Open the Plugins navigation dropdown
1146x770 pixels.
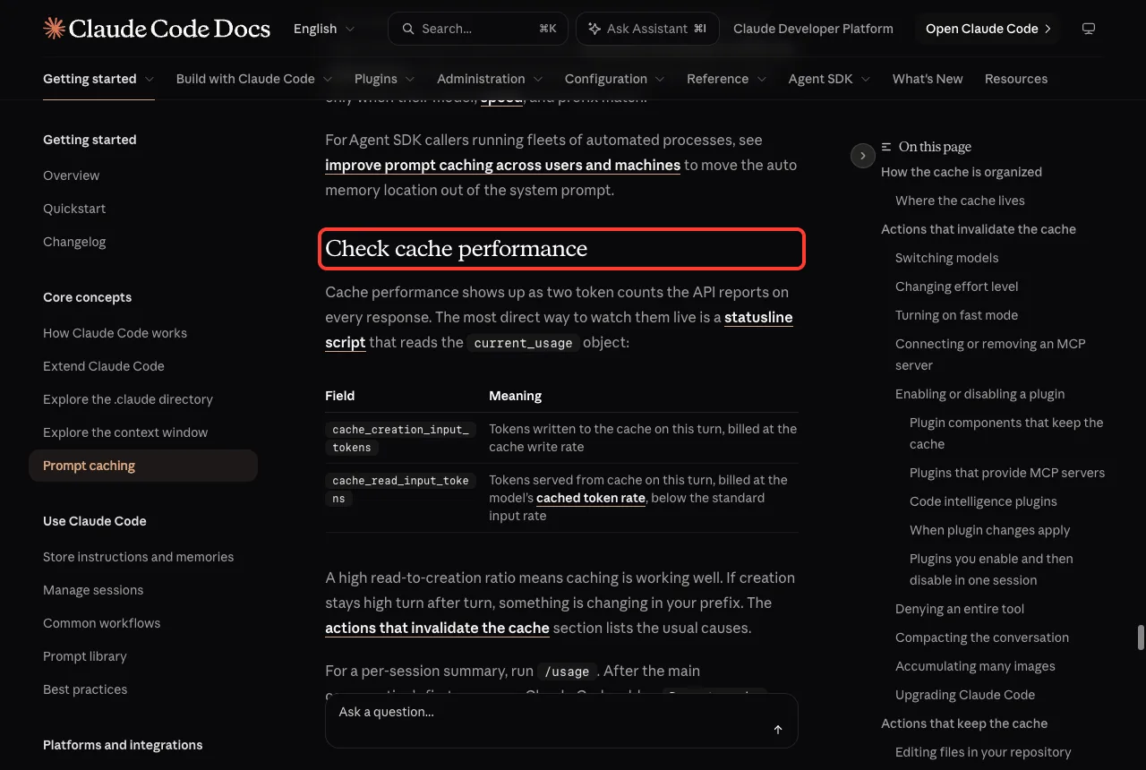pos(385,79)
